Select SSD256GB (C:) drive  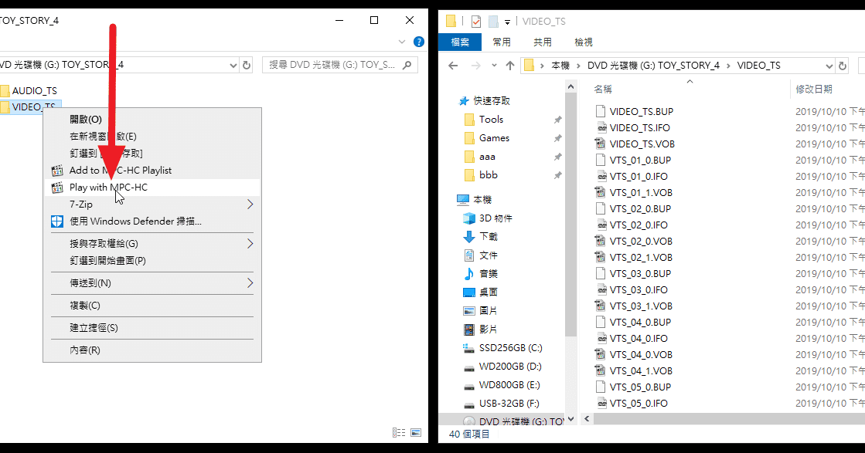click(x=510, y=348)
